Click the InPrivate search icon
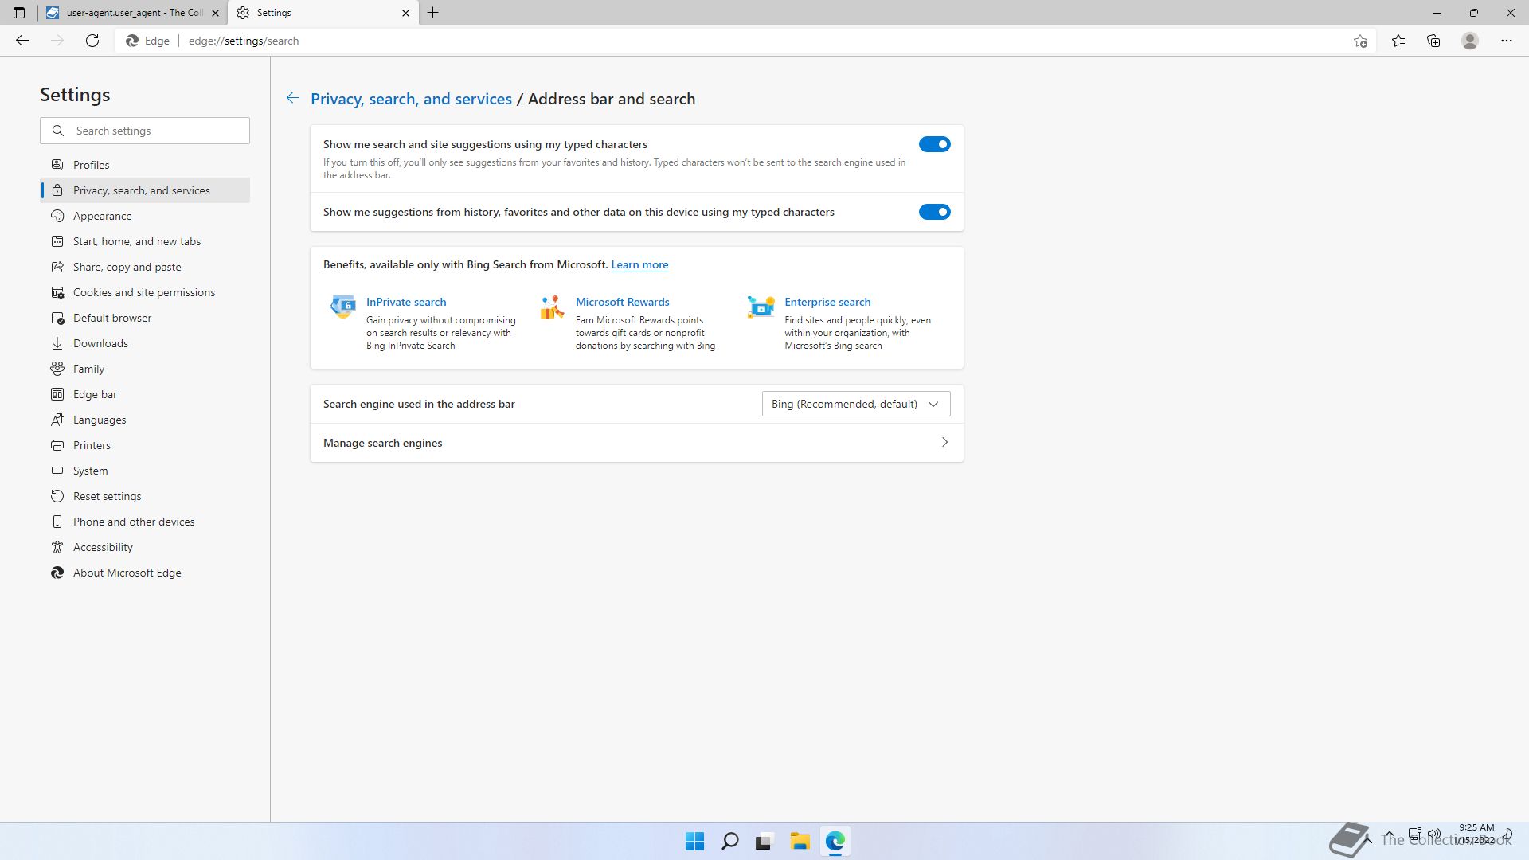Image resolution: width=1529 pixels, height=860 pixels. coord(343,307)
